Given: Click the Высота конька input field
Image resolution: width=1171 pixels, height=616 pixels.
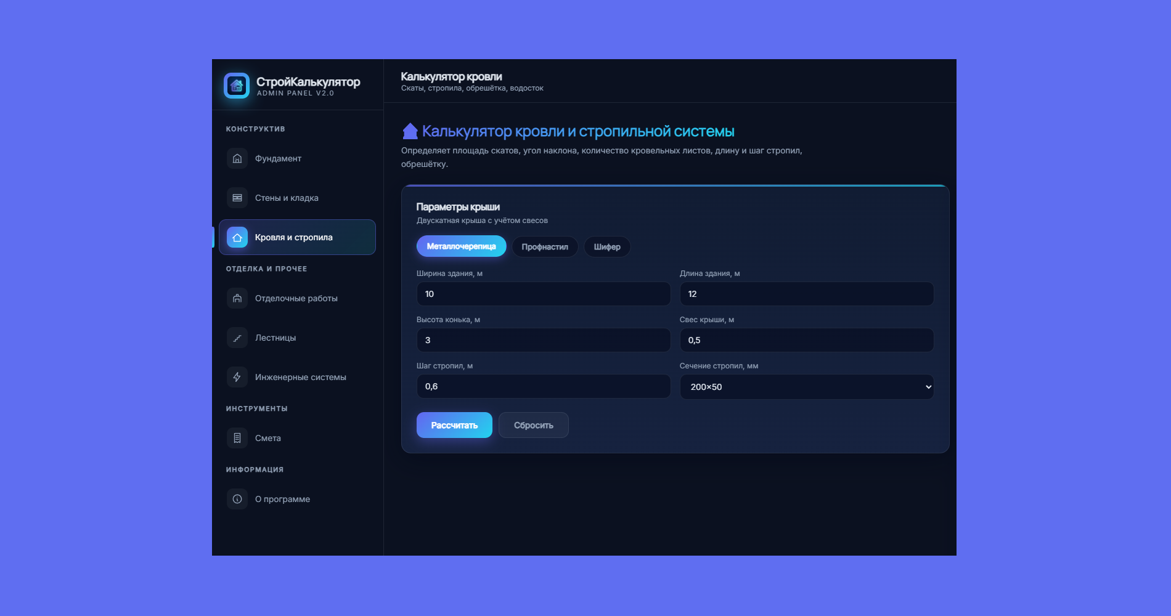Looking at the screenshot, I should (543, 340).
